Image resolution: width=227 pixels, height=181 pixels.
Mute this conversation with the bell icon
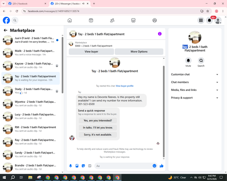coord(188,61)
